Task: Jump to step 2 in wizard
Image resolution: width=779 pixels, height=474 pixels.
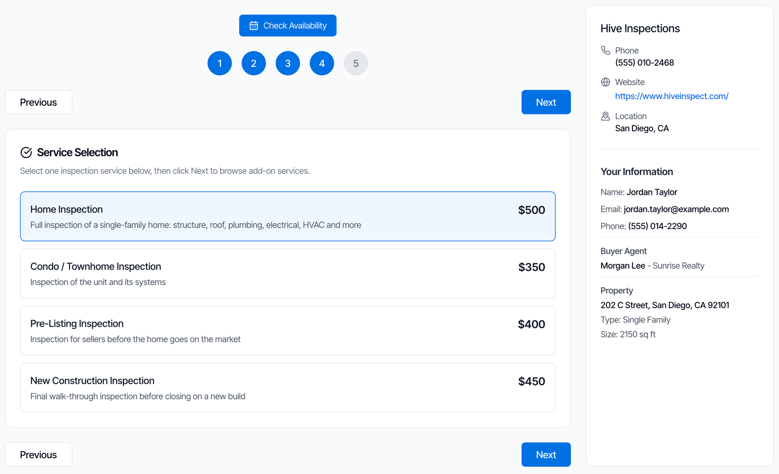Action: pyautogui.click(x=254, y=63)
